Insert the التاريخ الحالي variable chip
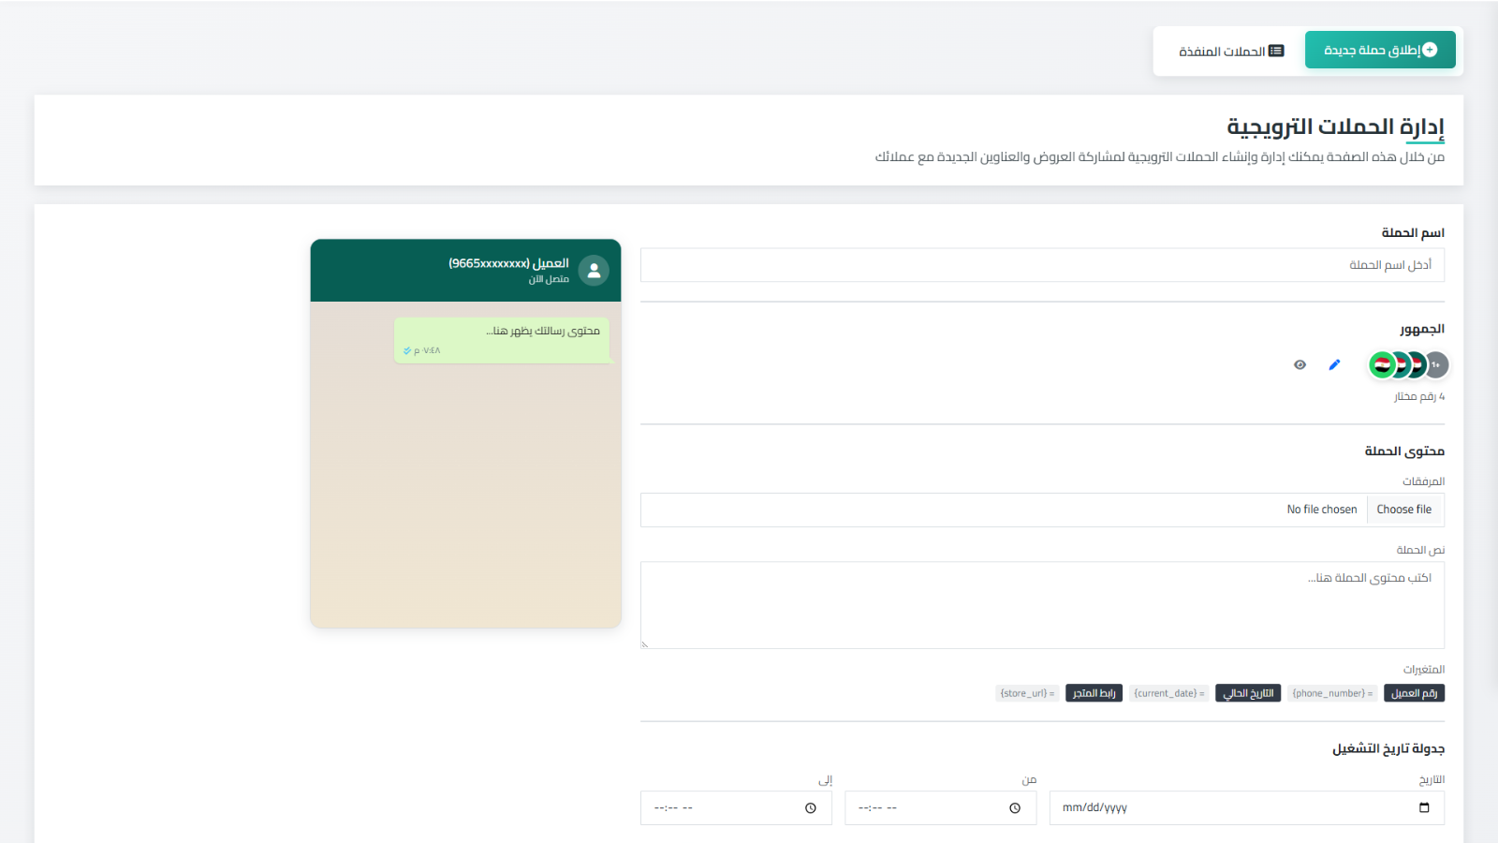Image resolution: width=1498 pixels, height=843 pixels. 1248,693
